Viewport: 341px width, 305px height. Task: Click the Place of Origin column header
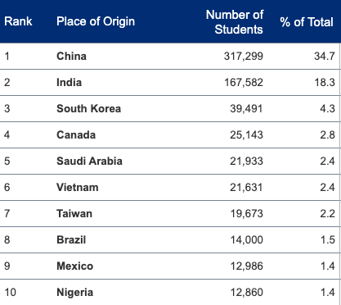(x=96, y=21)
